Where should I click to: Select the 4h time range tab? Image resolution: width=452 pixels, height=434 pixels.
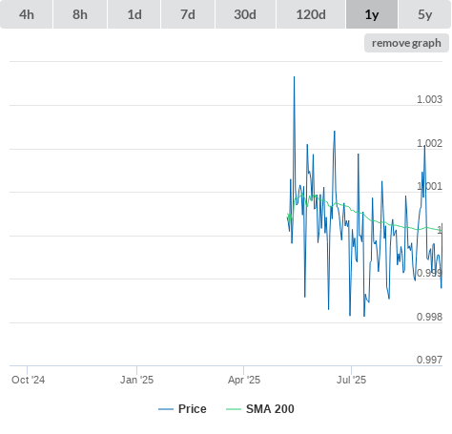(27, 14)
